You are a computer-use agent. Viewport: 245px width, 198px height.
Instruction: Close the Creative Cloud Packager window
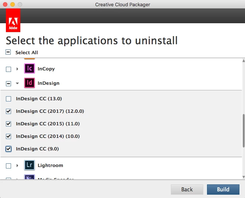point(5,4)
